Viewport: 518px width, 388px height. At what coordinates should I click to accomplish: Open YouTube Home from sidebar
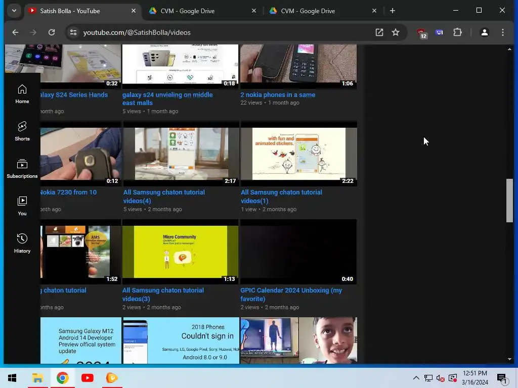(x=22, y=94)
